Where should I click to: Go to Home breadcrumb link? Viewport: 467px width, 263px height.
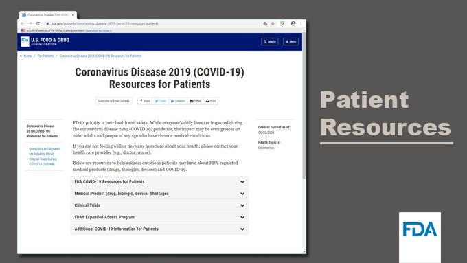tap(27, 56)
